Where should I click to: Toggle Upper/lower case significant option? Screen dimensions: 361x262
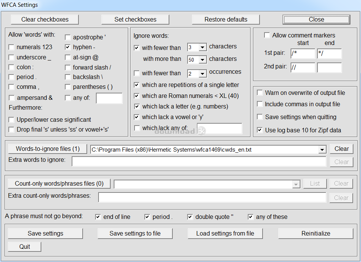coord(12,120)
